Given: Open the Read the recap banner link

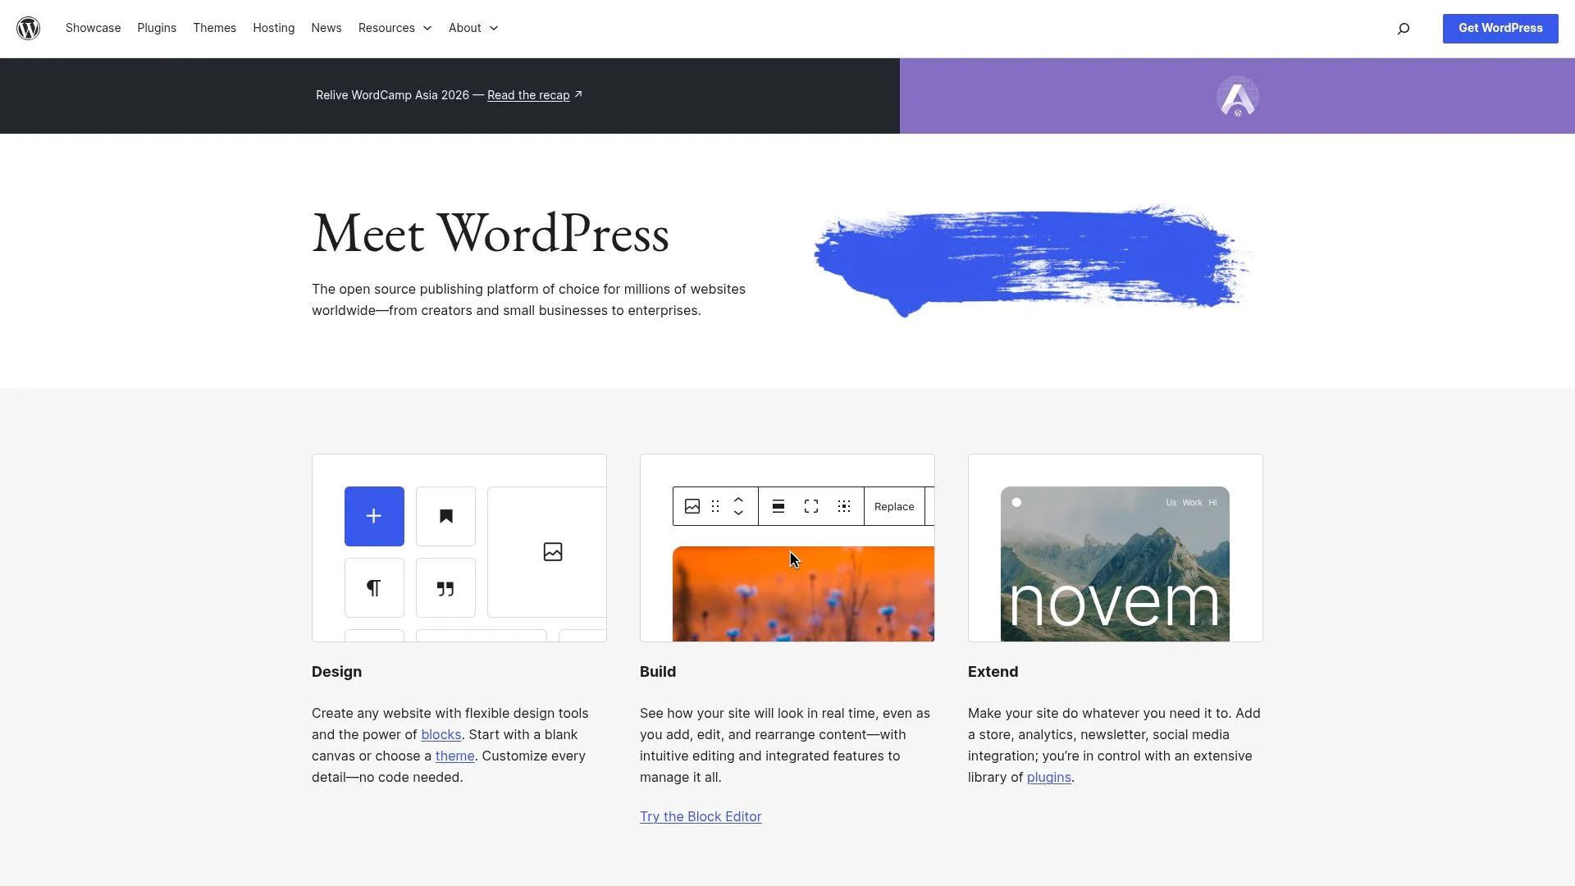Looking at the screenshot, I should pyautogui.click(x=528, y=95).
